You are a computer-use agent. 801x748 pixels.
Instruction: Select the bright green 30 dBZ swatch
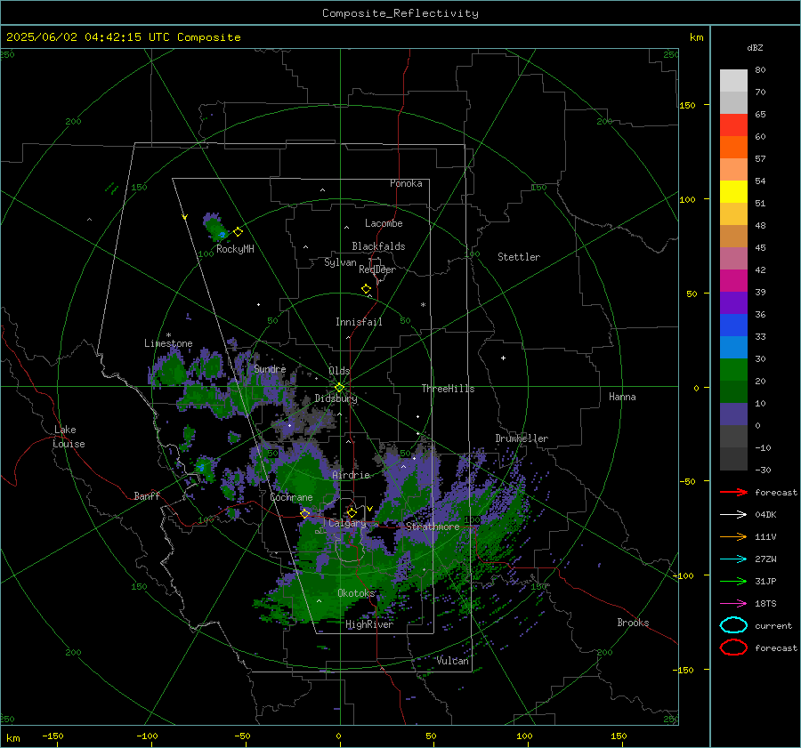[733, 369]
